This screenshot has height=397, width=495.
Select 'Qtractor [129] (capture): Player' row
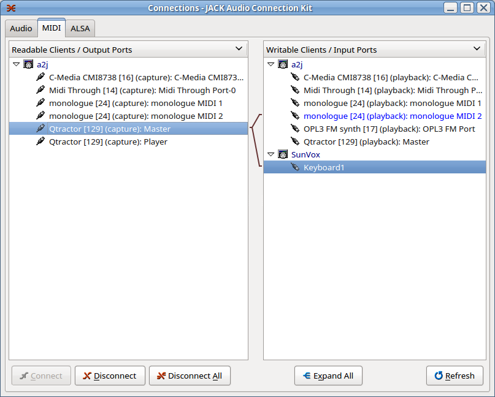tap(128, 142)
